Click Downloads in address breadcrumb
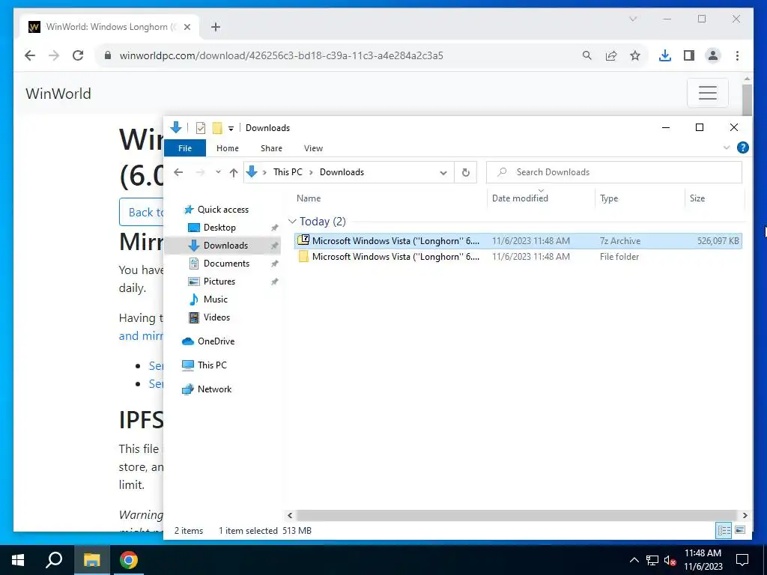 [x=342, y=172]
